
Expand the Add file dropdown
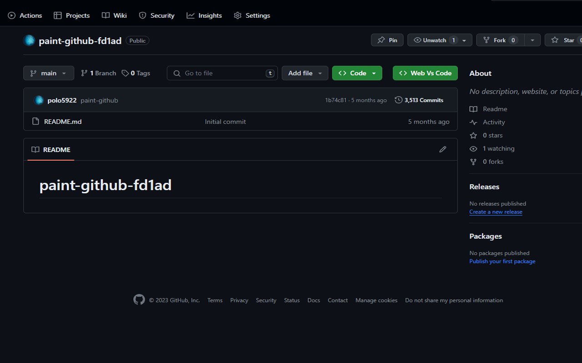tap(305, 73)
